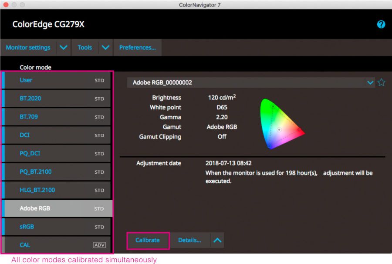Click the ColorEdge CG279X monitor title
392x264 pixels.
coord(48,24)
